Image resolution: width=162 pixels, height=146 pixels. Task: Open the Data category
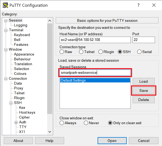pos(18,84)
